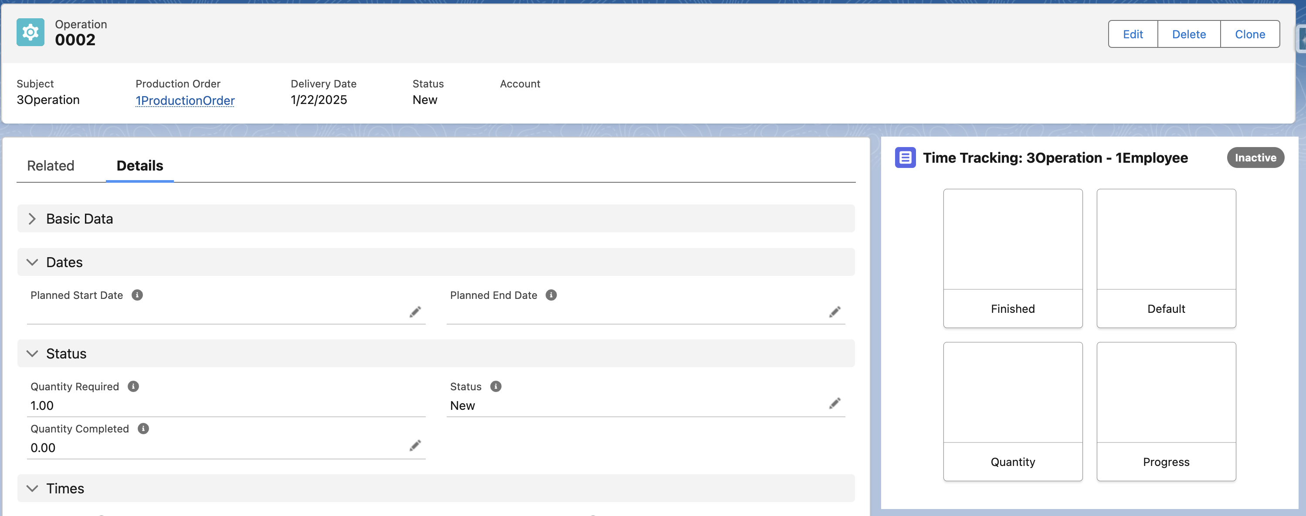Screen dimensions: 1306x516
Task: Collapse the Dates section
Action: click(x=32, y=262)
